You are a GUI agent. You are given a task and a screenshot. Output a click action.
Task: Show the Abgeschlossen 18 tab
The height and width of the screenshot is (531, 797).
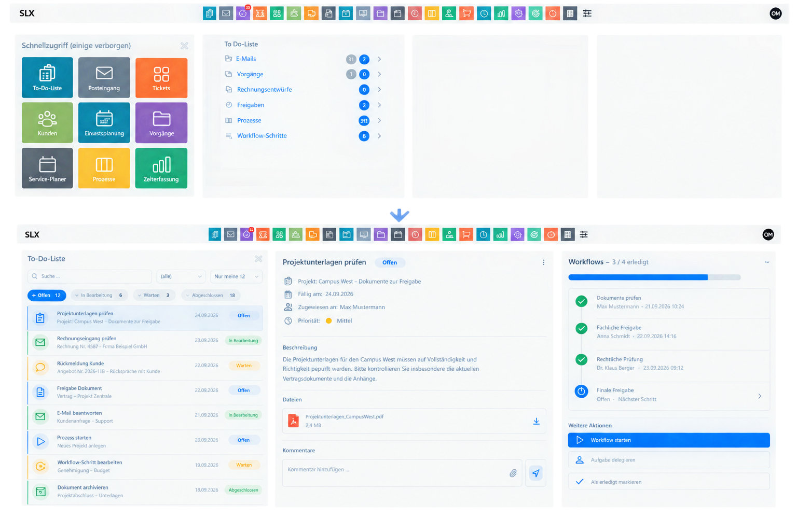pos(211,296)
